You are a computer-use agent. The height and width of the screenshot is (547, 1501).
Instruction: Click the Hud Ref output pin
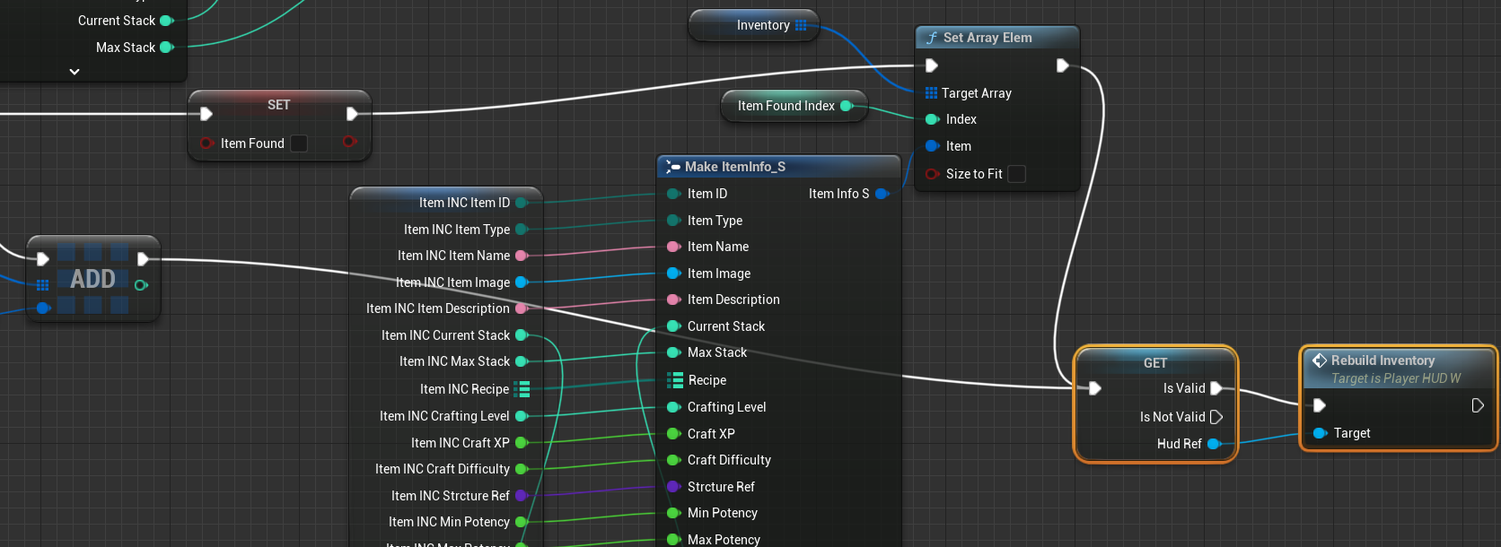1214,444
